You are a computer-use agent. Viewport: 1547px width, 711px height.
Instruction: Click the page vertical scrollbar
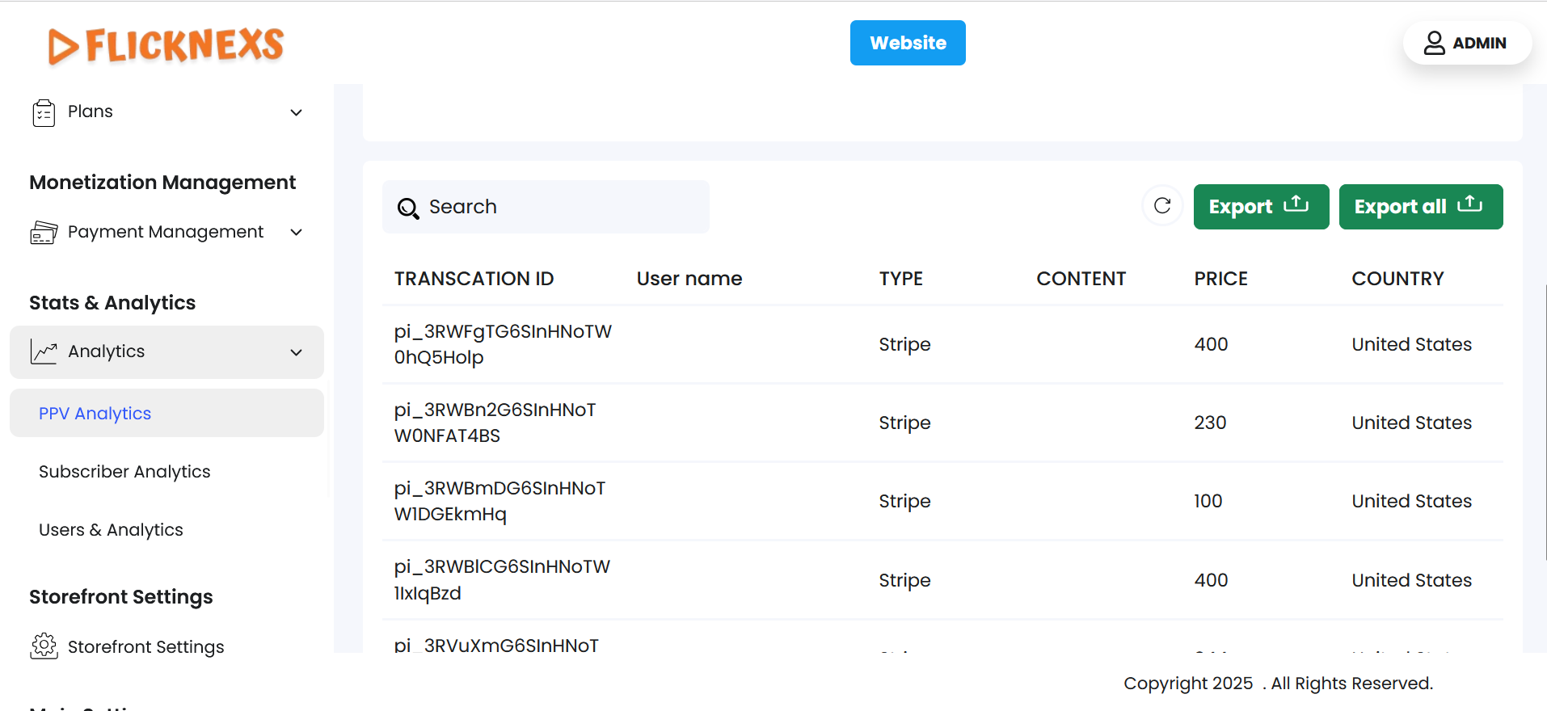(1545, 420)
